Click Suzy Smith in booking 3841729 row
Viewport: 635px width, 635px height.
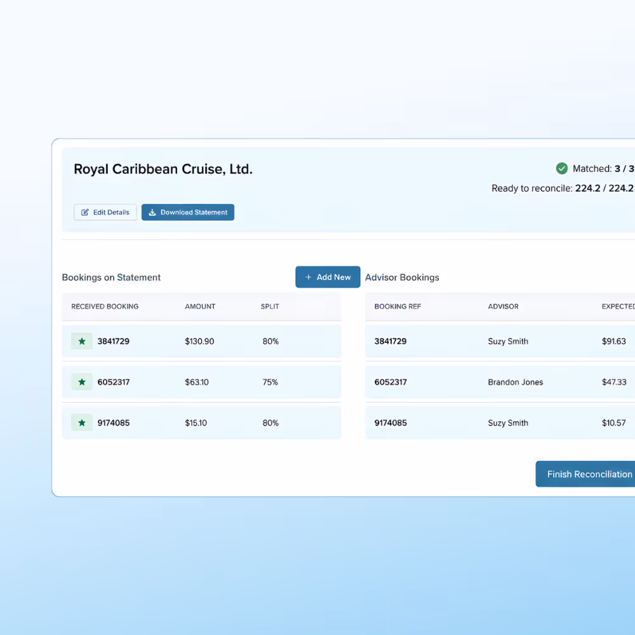point(508,342)
